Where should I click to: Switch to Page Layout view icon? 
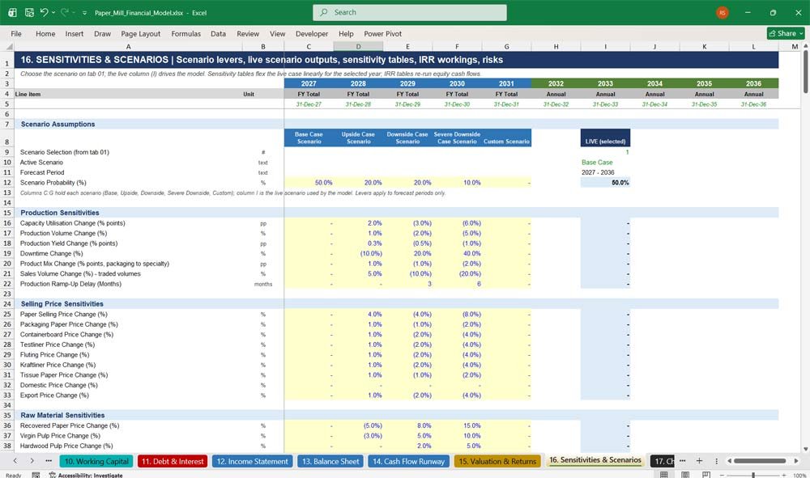click(685, 475)
